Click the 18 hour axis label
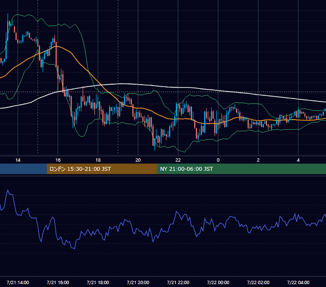The width and height of the screenshot is (326, 287). [98, 160]
